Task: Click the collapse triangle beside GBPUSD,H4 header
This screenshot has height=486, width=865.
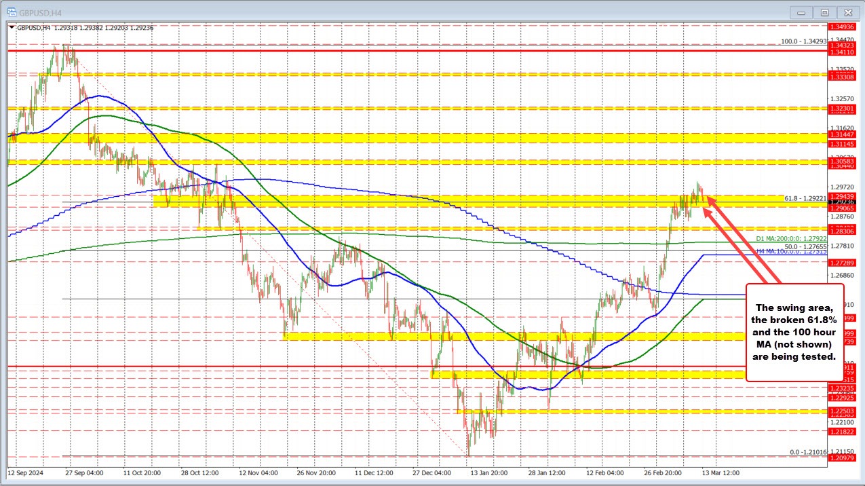Action: 12,28
